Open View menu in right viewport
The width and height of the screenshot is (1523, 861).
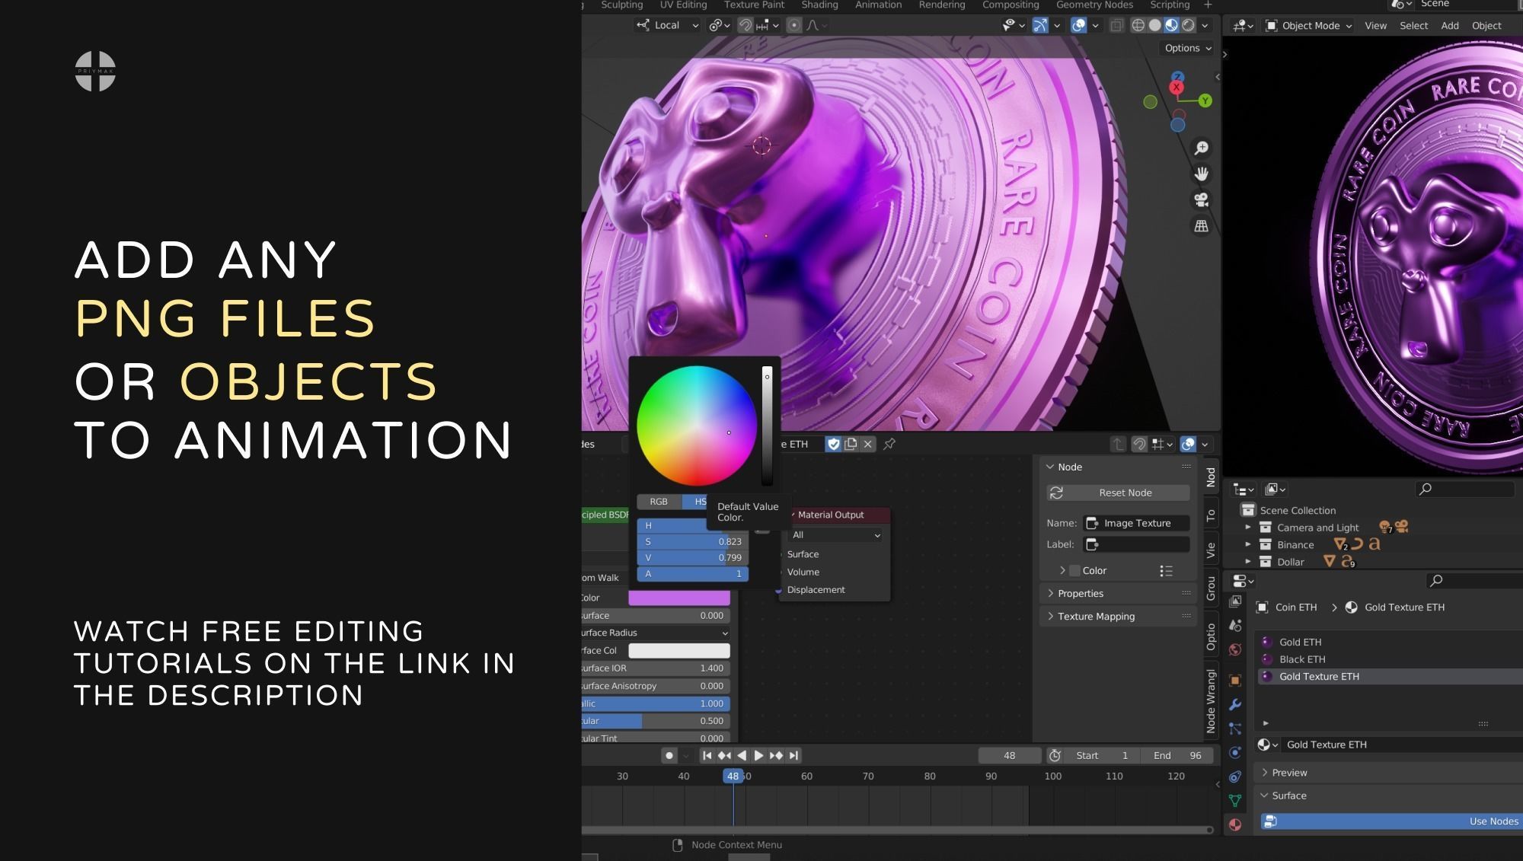click(x=1375, y=25)
